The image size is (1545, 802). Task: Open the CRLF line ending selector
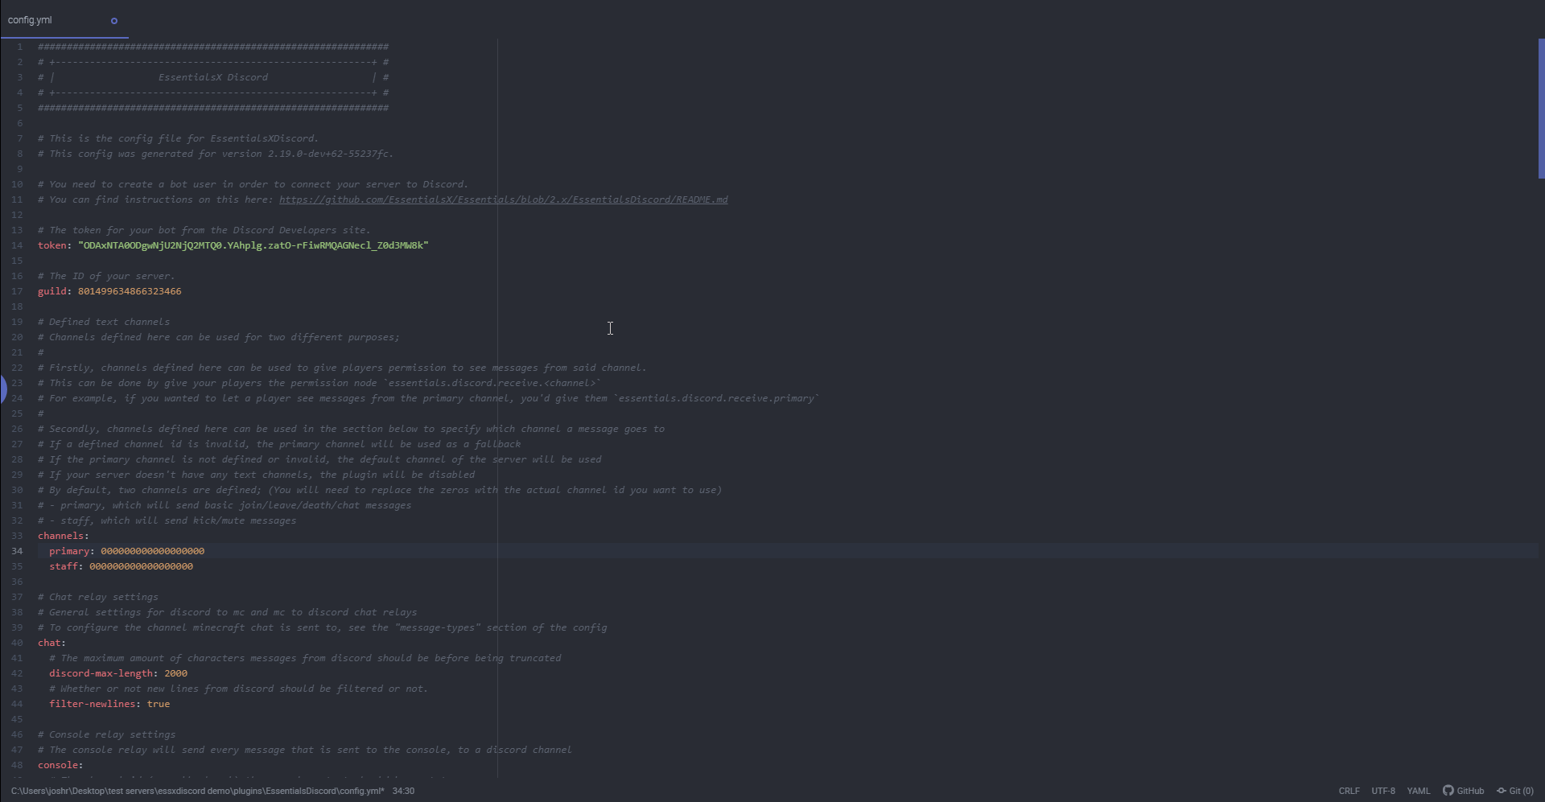[1349, 791]
